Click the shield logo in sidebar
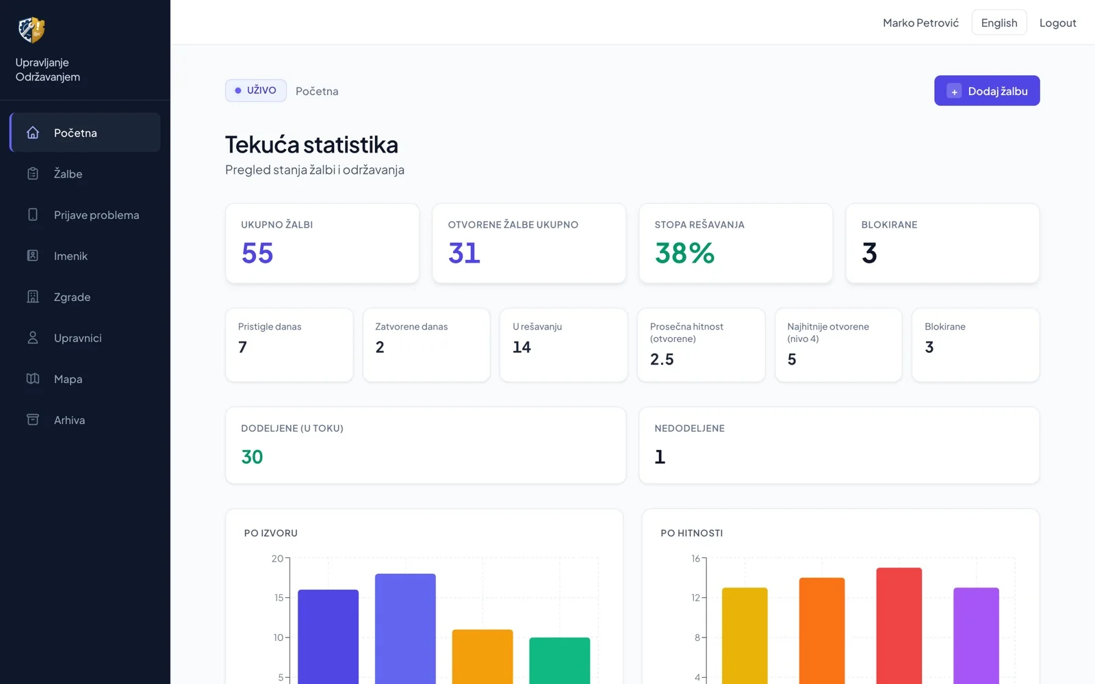 click(31, 29)
